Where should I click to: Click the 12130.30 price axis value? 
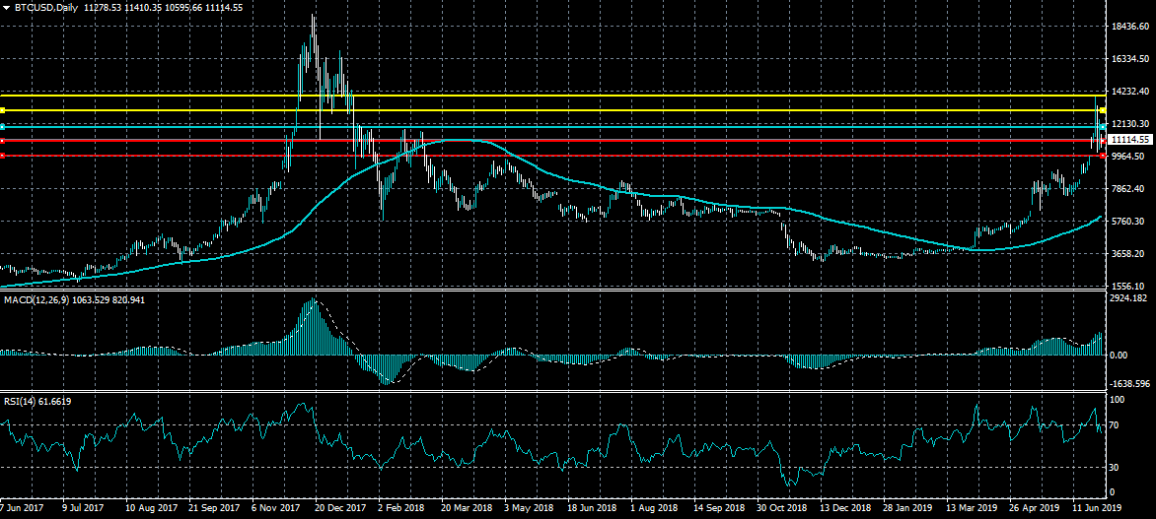pyautogui.click(x=1130, y=124)
